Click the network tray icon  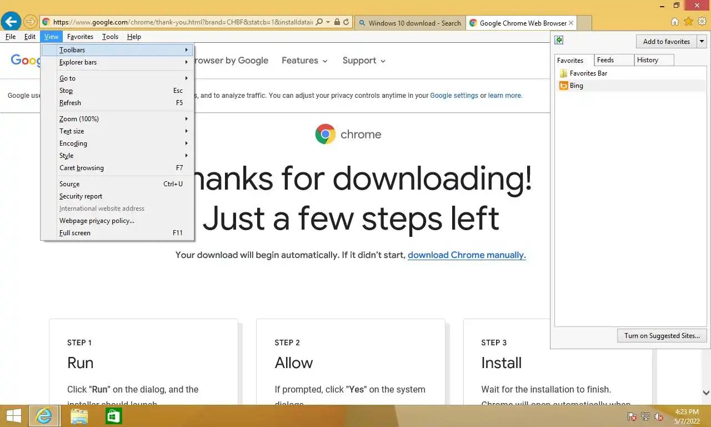click(645, 416)
